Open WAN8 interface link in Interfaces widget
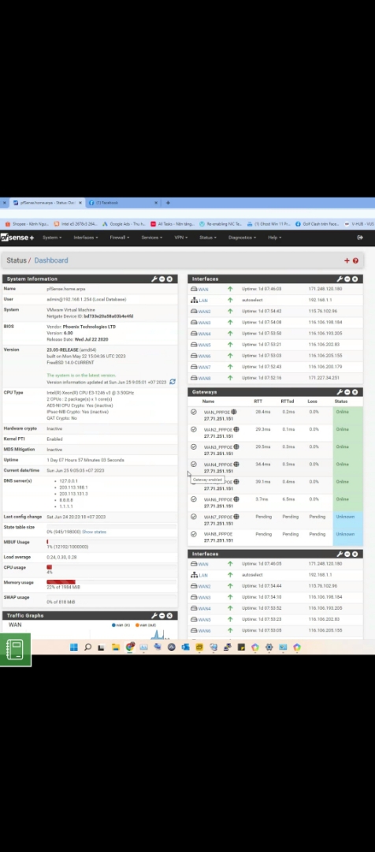 [x=204, y=378]
